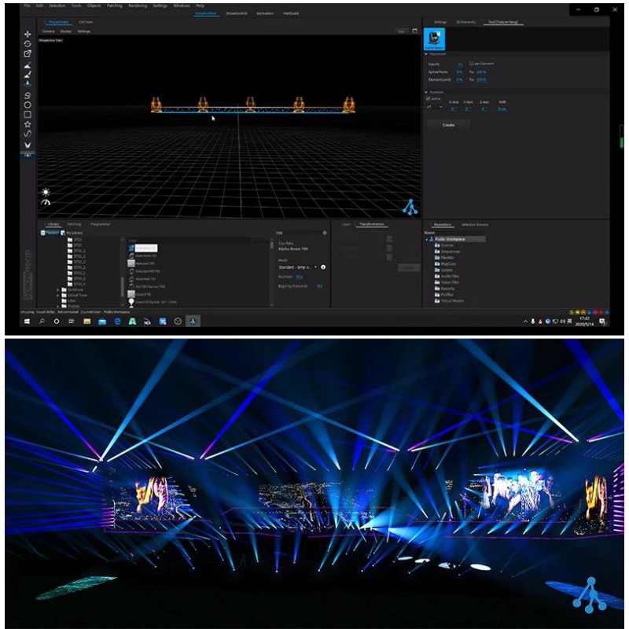Viewport: 629px width, 629px height.
Task: Click the edit pencil-square tool icon
Action: point(28,53)
